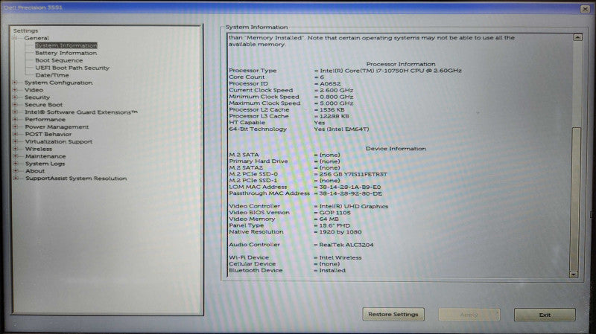Select the Virtualization Support label
596x334 pixels.
[x=59, y=141]
